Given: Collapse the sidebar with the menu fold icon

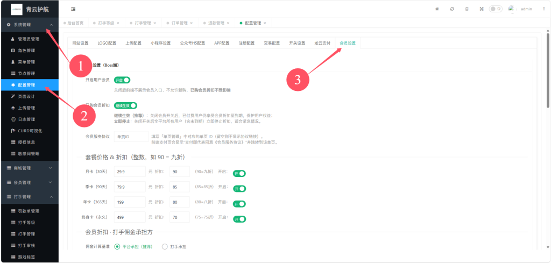Looking at the screenshot, I should [73, 9].
